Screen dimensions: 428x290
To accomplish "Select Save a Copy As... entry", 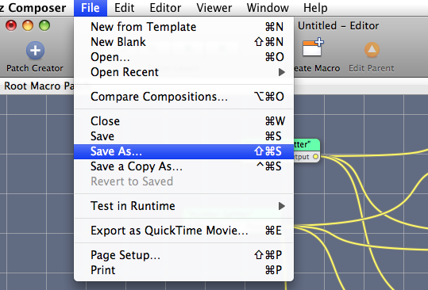I will point(183,166).
